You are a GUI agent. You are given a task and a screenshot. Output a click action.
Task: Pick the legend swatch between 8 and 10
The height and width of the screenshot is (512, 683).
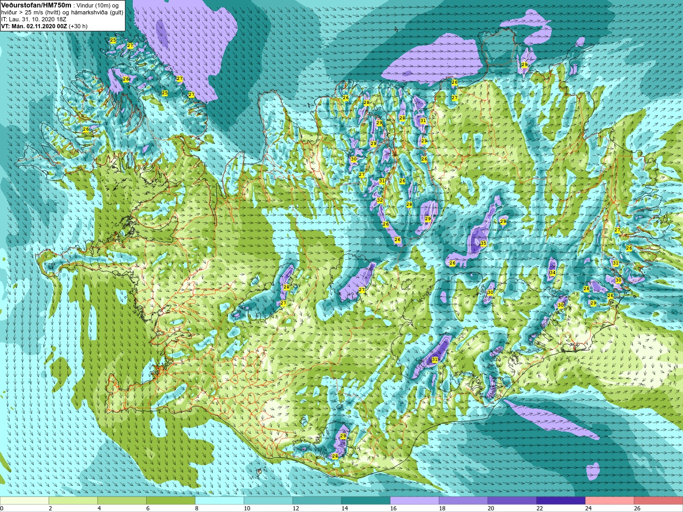coord(220,501)
